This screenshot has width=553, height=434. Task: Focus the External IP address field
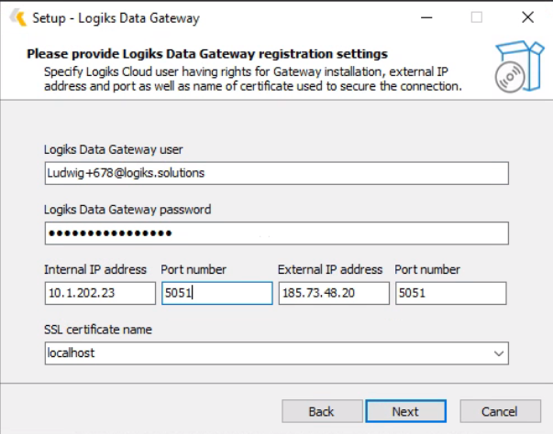click(333, 293)
